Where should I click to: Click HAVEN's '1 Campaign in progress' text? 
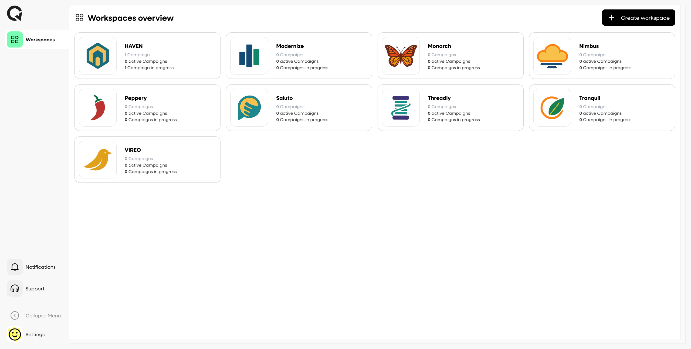(x=149, y=68)
